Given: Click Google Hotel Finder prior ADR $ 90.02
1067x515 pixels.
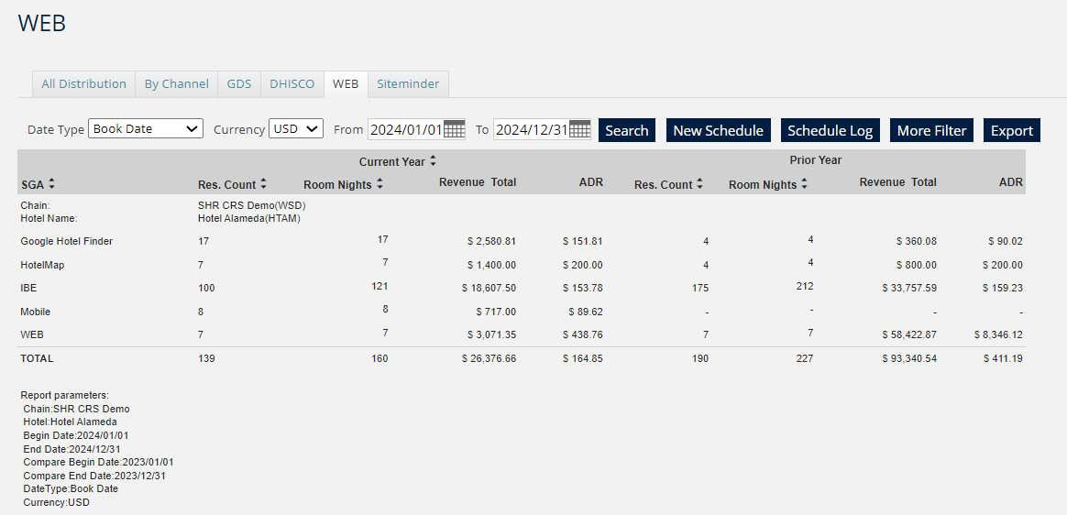Looking at the screenshot, I should pos(1005,241).
